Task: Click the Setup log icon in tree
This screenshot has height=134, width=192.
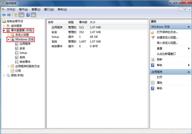Action: [x=17, y=53]
